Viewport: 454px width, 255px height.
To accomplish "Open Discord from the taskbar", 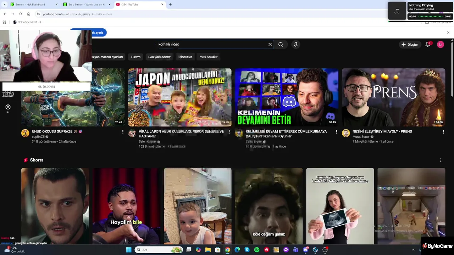I will (x=305, y=250).
